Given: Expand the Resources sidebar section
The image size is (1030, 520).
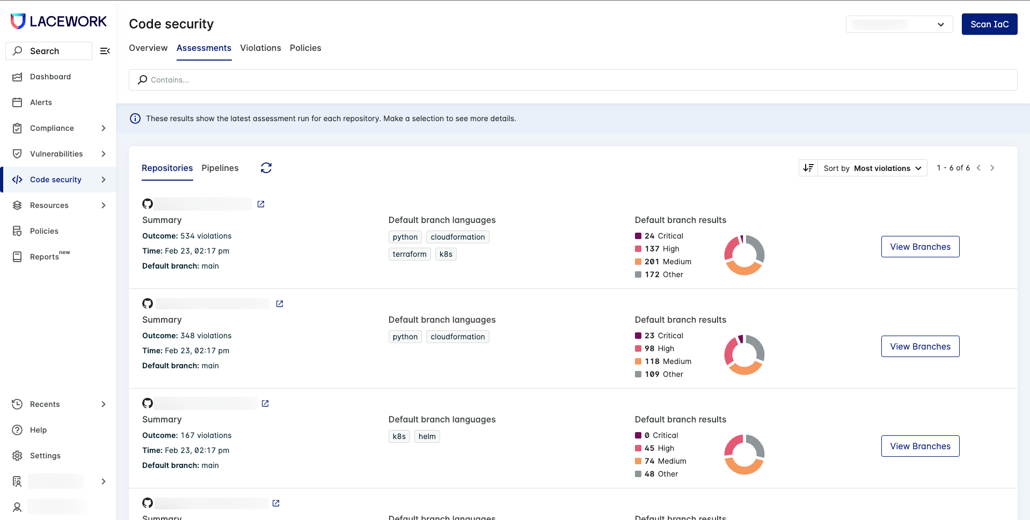Looking at the screenshot, I should pyautogui.click(x=103, y=205).
